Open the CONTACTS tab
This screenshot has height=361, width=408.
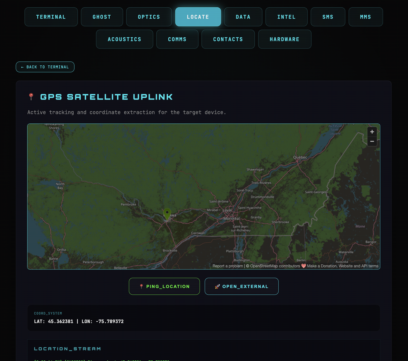[228, 39]
